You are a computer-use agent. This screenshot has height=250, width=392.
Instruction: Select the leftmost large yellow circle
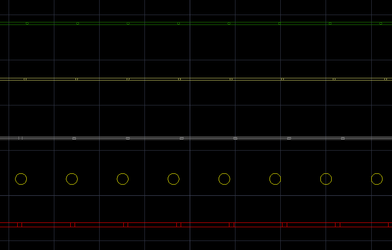pos(21,179)
